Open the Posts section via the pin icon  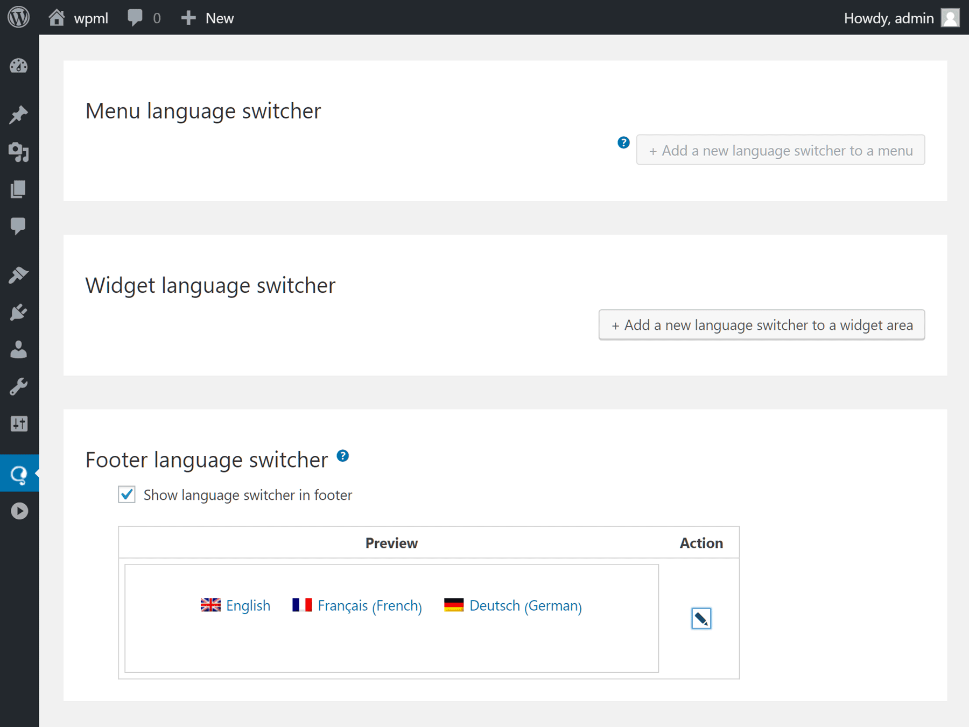(19, 114)
